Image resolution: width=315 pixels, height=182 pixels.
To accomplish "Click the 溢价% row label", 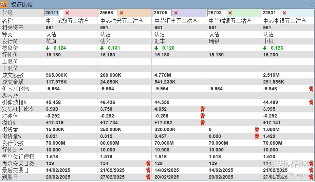I will click(8, 123).
